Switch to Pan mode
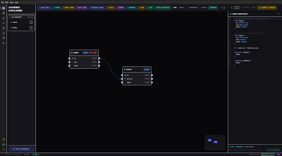The image size is (282, 156). point(175,7)
